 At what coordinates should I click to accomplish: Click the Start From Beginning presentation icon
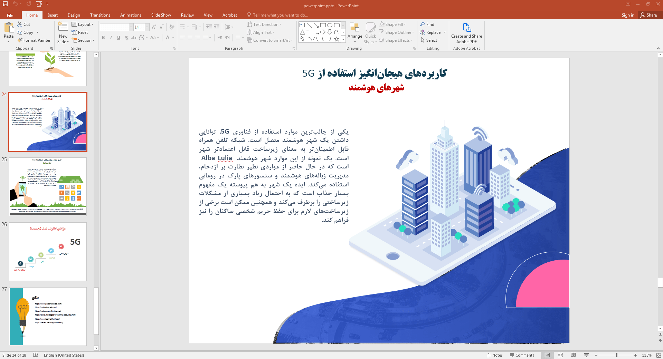(x=39, y=4)
